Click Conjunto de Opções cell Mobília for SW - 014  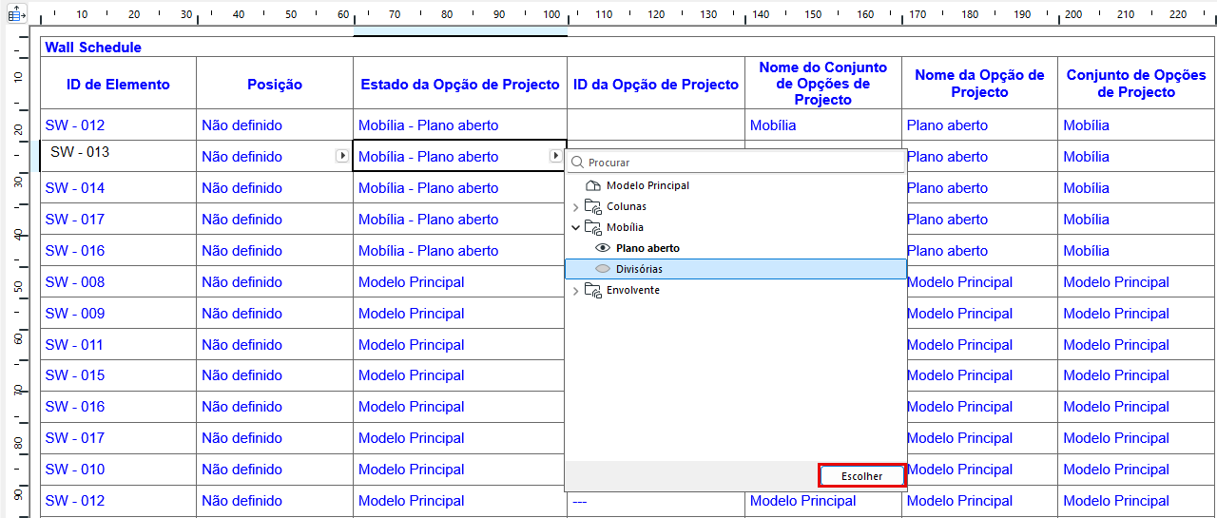coord(1136,187)
